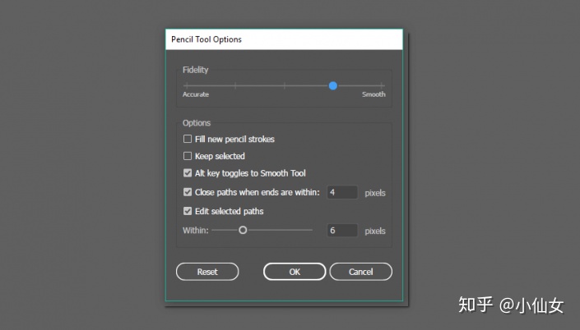Screen dimensions: 580x330
Task: Uncheck Edit selected paths
Action: click(x=188, y=211)
